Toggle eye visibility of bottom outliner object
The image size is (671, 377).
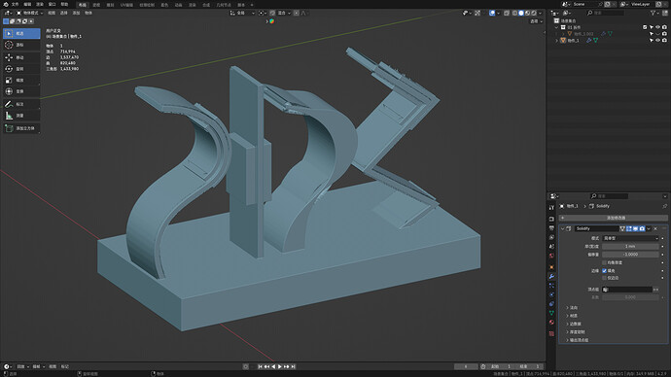(x=657, y=40)
